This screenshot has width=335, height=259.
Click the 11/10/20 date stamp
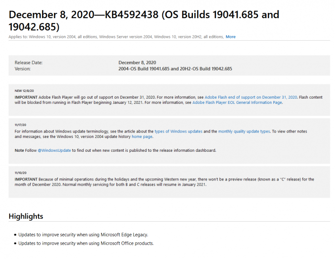pyautogui.click(x=21, y=172)
